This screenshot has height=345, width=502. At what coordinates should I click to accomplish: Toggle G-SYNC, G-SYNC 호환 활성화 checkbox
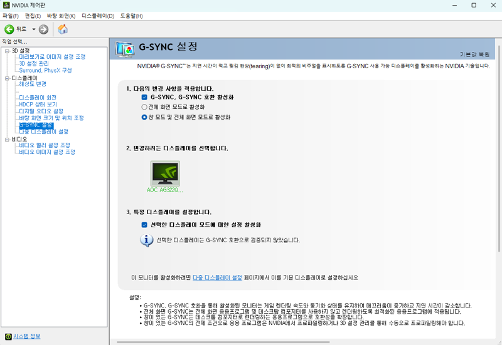click(x=144, y=97)
